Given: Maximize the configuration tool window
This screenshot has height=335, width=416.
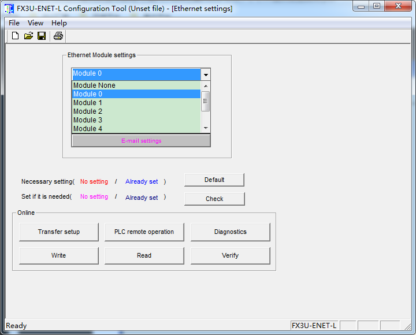Looking at the screenshot, I should click(x=377, y=6).
